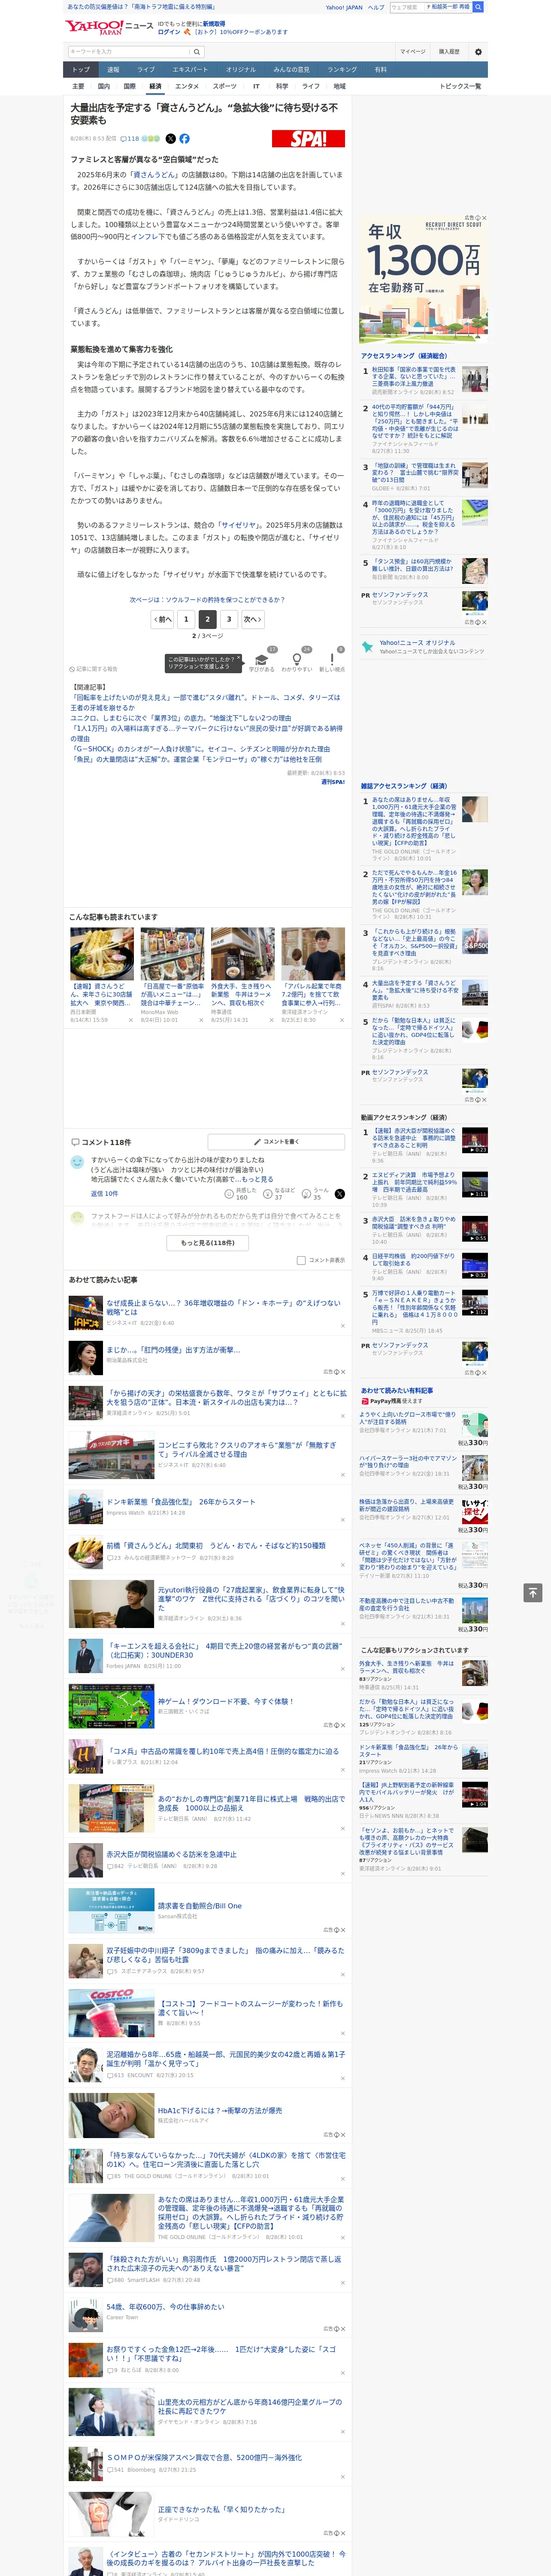Share article on X (Twitter) icon
The image size is (551, 2576).
point(170,139)
